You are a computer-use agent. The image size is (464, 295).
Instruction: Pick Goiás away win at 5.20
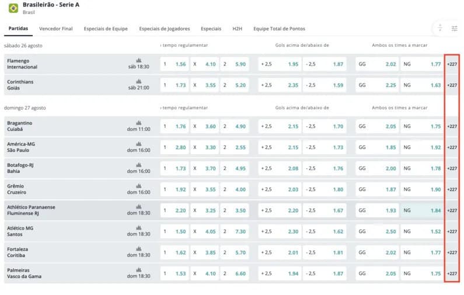click(235, 85)
